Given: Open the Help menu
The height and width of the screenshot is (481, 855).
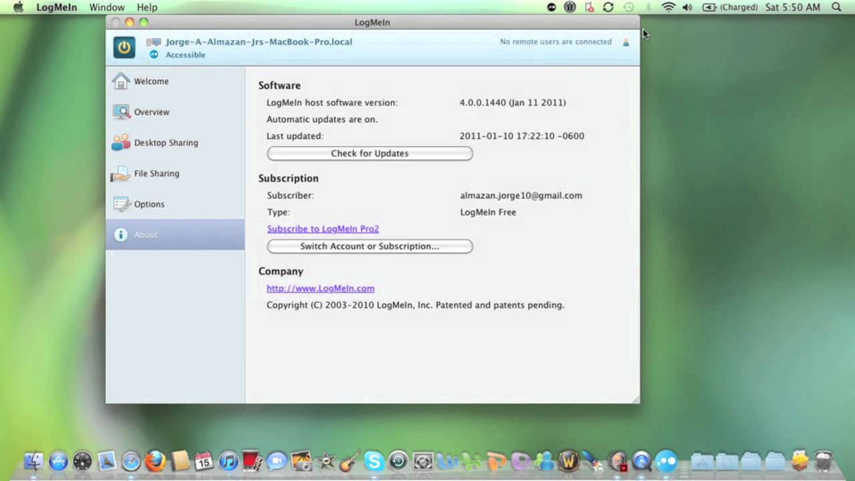Looking at the screenshot, I should (147, 7).
